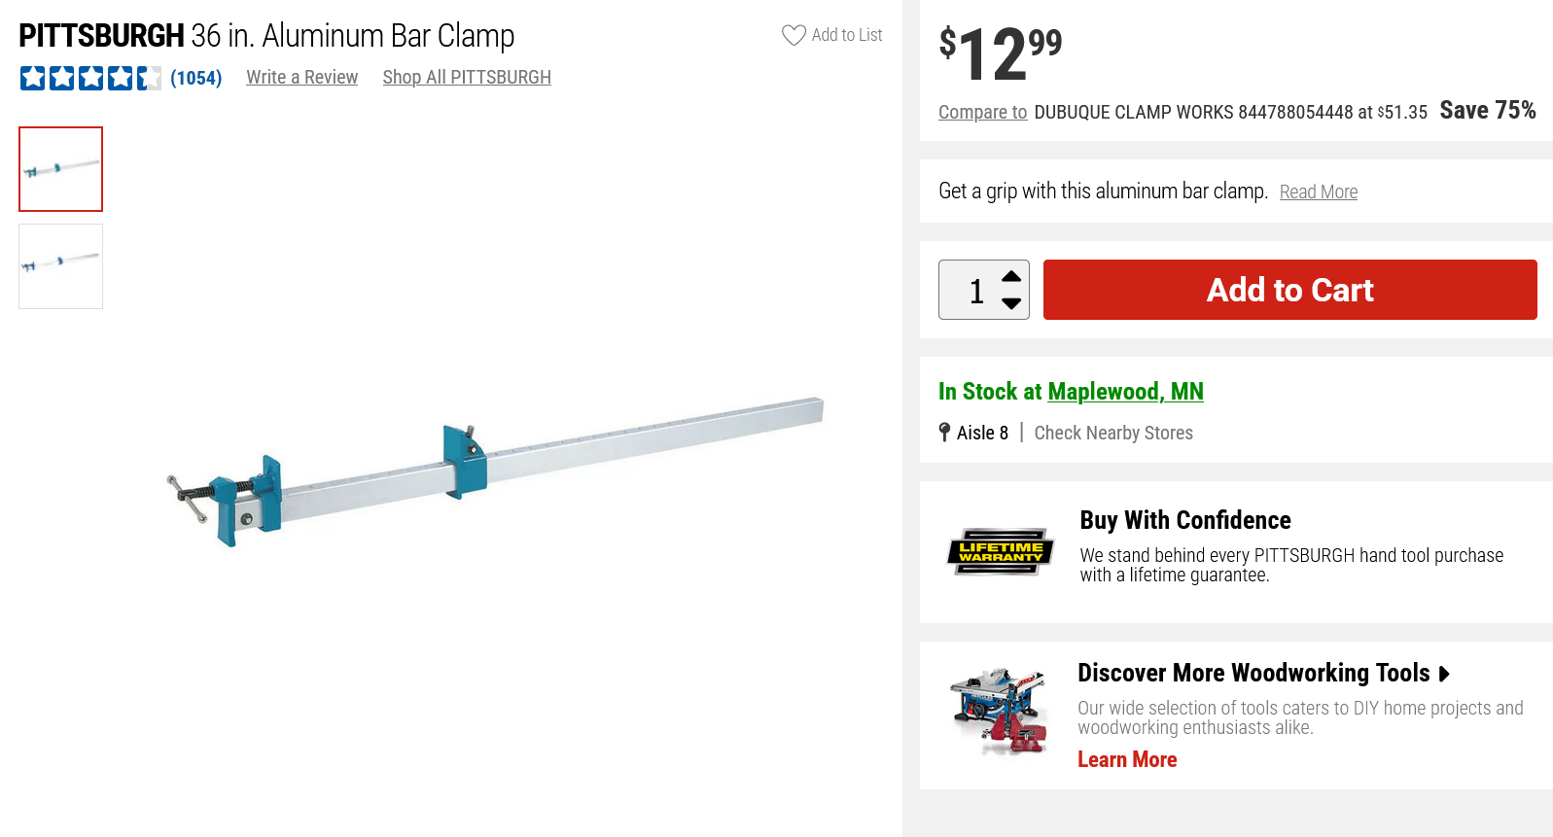The image size is (1553, 837).
Task: Decrease quantity with the down arrow
Action: (1011, 304)
